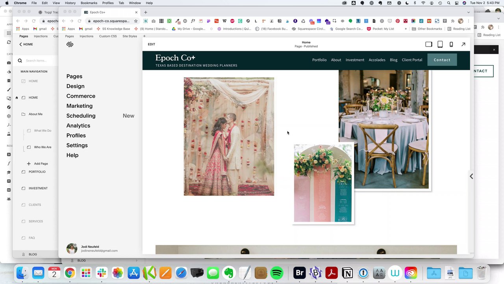Click the Wikipedia W extension icon
Viewport: 504px width, 284px height.
click(224, 21)
